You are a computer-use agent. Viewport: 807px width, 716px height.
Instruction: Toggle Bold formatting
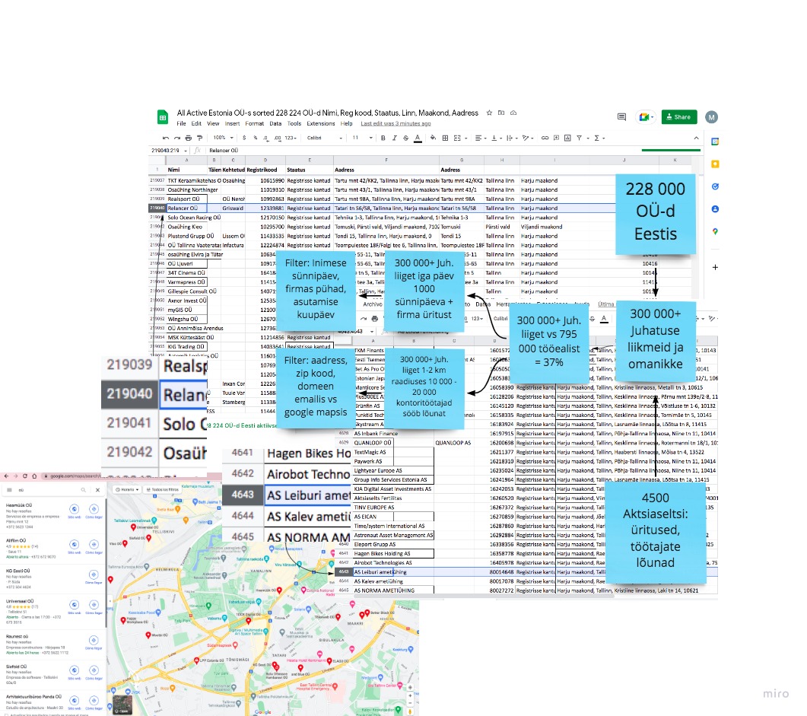[383, 138]
